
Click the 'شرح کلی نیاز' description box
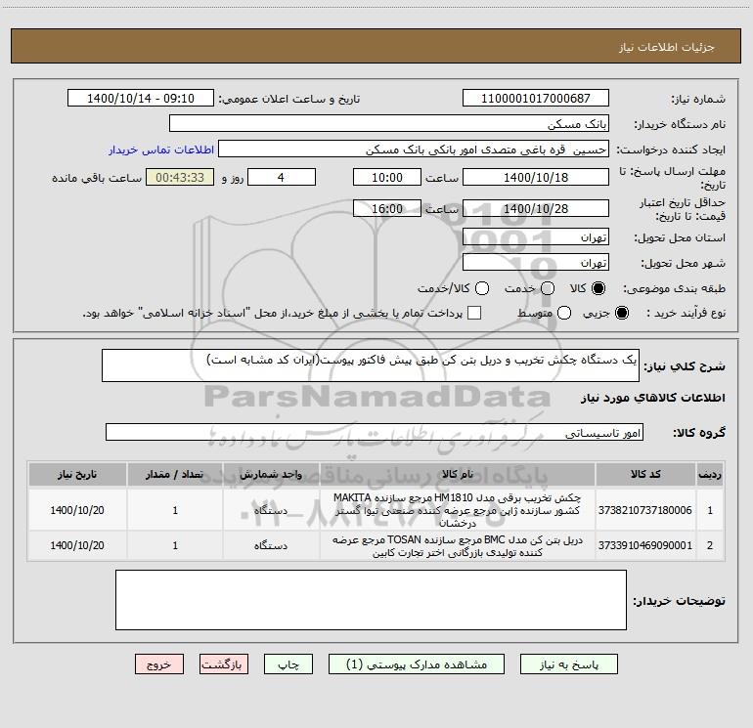tap(363, 365)
